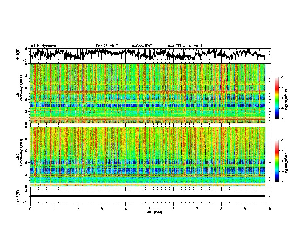303x234 pixels.
Task: Click the time axis tick label '7'
Action: click(x=197, y=209)
